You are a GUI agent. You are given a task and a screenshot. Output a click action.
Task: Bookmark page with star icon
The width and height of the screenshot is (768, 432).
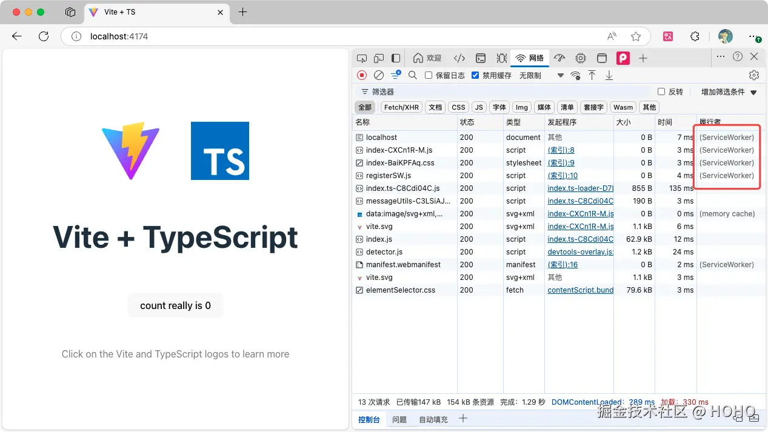(x=636, y=36)
